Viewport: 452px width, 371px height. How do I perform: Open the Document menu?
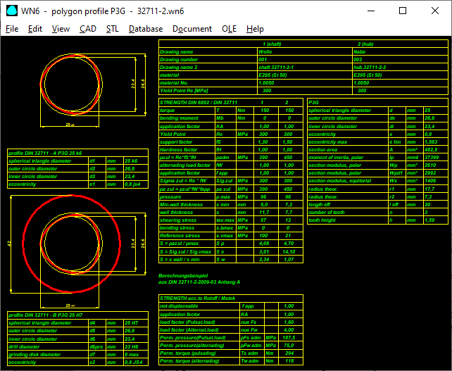(192, 29)
